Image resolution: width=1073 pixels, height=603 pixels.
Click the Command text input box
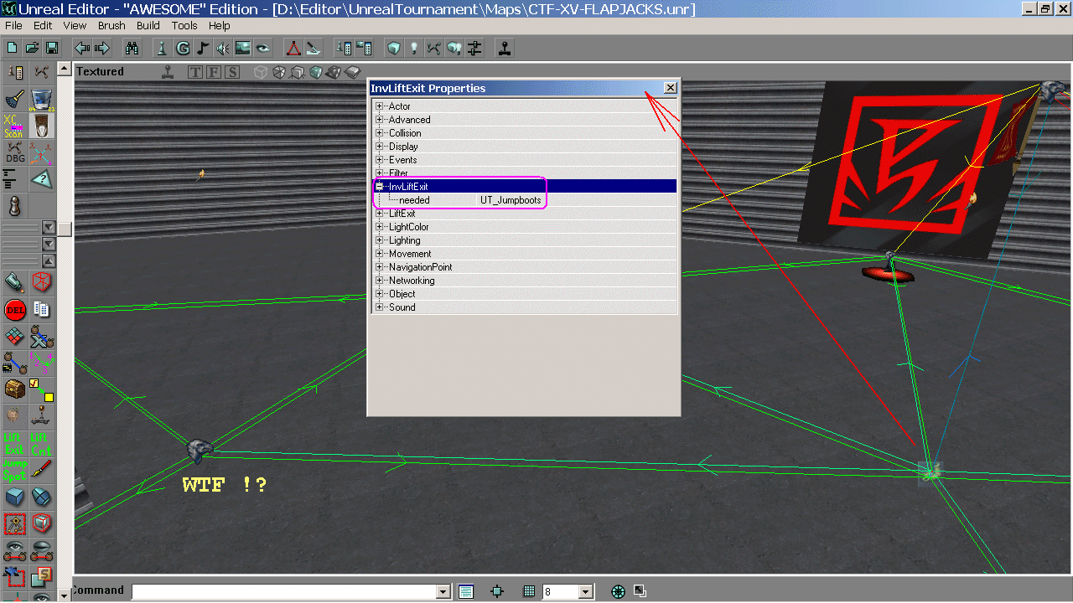(285, 592)
